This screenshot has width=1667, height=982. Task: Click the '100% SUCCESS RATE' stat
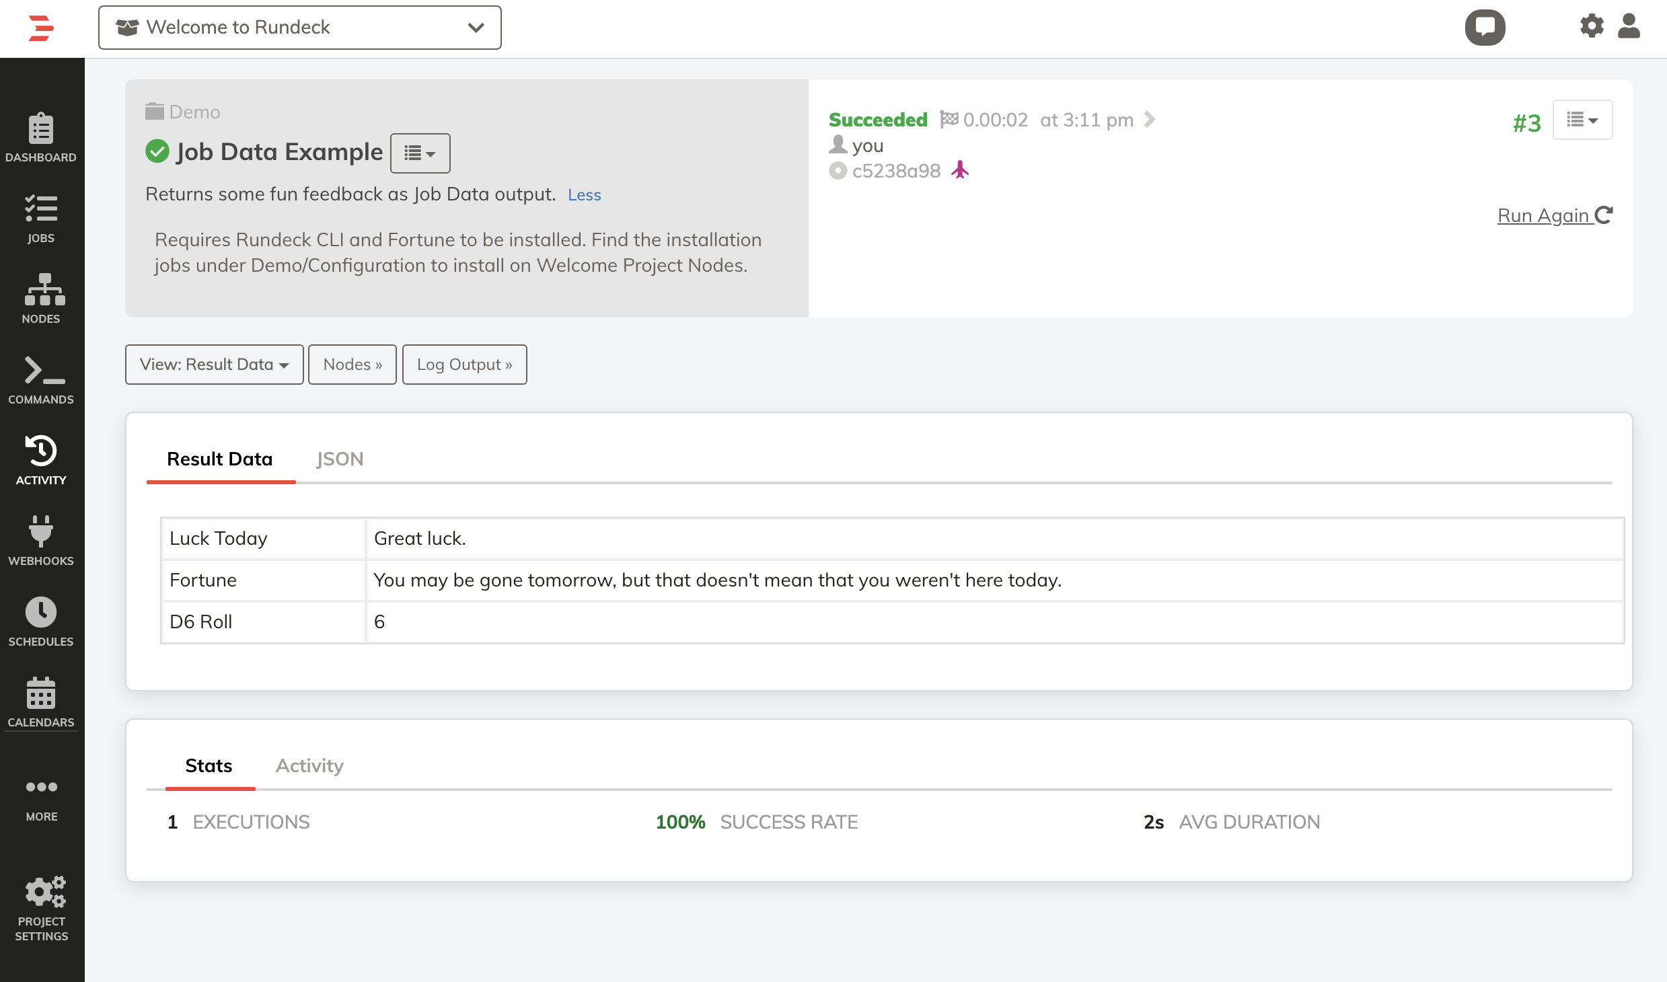757,822
